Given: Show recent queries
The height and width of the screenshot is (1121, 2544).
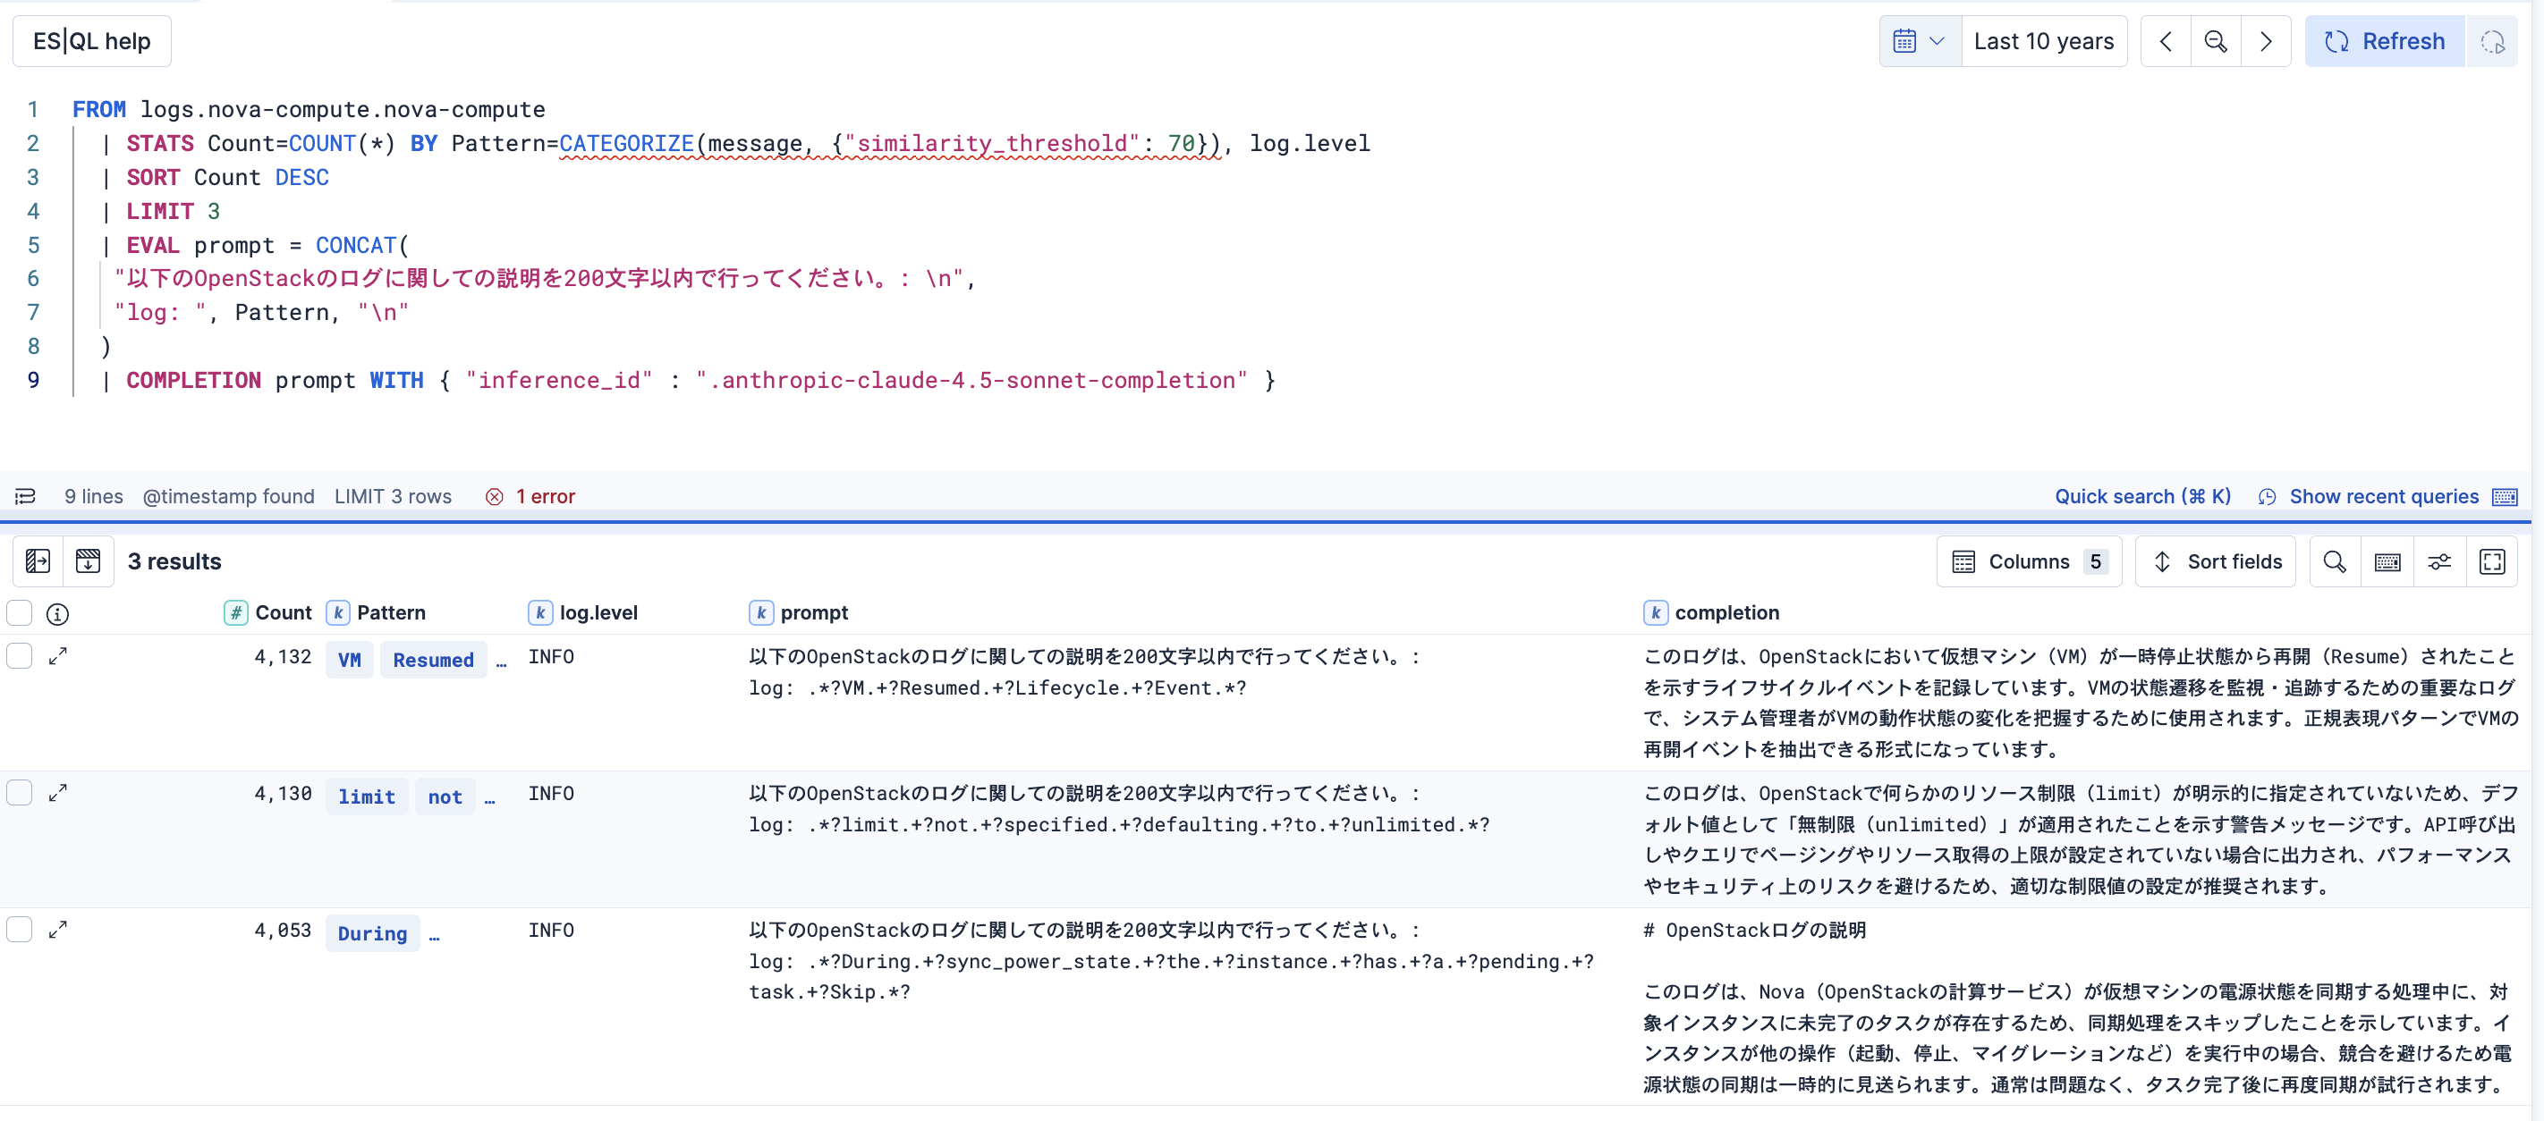Looking at the screenshot, I should (2385, 496).
